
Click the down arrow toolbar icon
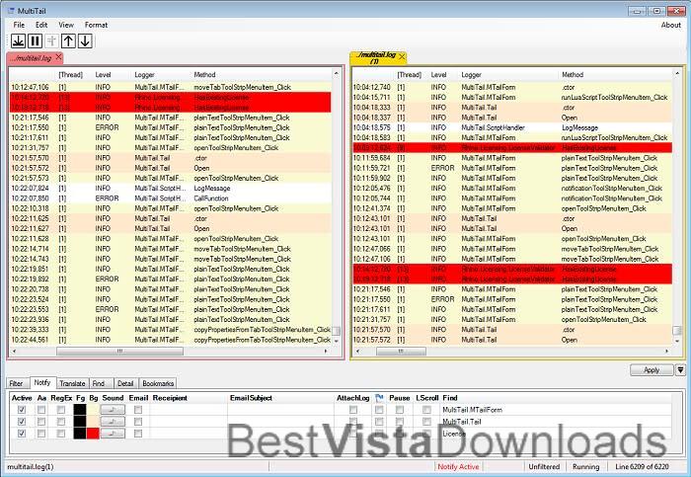(85, 41)
